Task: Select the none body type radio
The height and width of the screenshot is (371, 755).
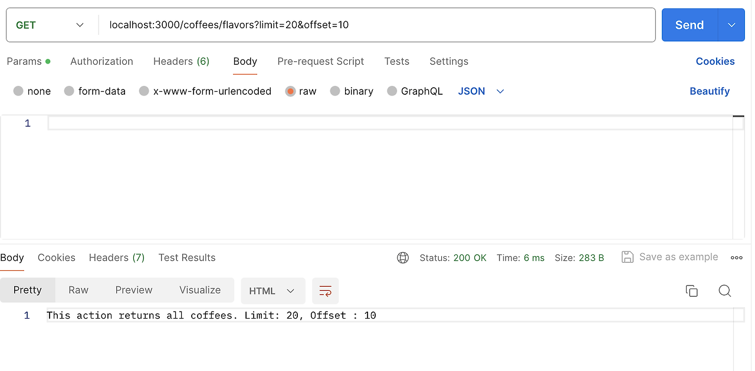Action: [18, 91]
